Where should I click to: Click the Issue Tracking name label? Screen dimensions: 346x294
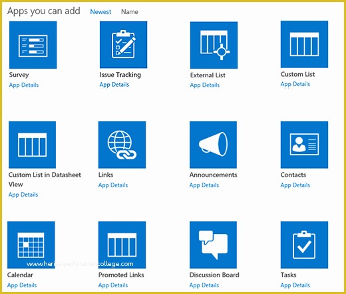tap(120, 75)
